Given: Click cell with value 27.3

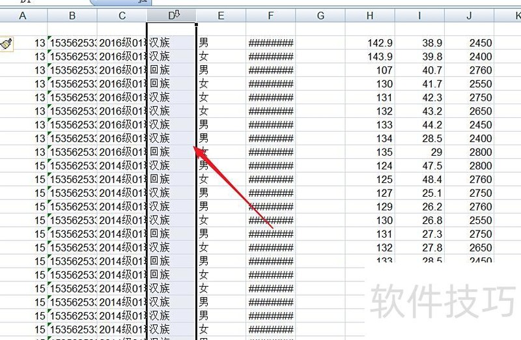Looking at the screenshot, I should [x=419, y=234].
